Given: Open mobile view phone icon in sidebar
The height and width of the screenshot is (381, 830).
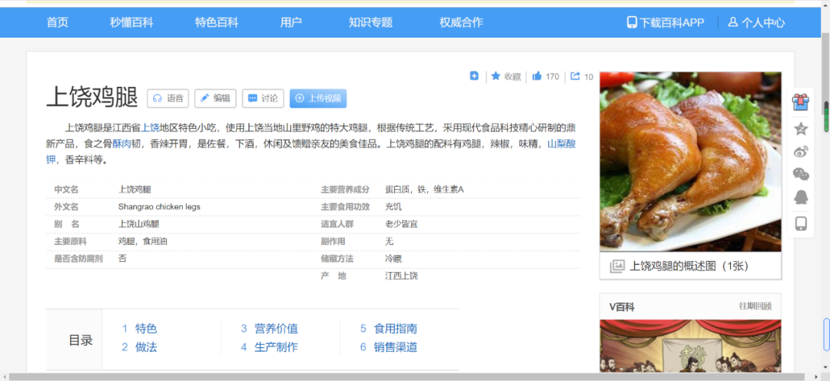Looking at the screenshot, I should click(801, 223).
